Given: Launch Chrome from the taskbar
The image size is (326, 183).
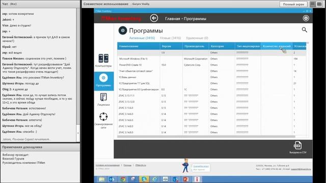Looking at the screenshot, I should tap(123, 179).
